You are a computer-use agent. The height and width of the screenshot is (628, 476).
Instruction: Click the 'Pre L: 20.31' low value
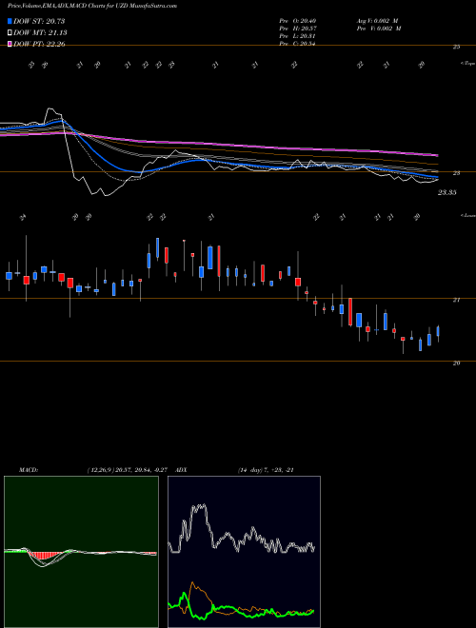click(x=298, y=36)
